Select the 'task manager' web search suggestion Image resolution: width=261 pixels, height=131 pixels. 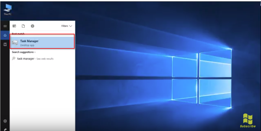[x=26, y=59]
